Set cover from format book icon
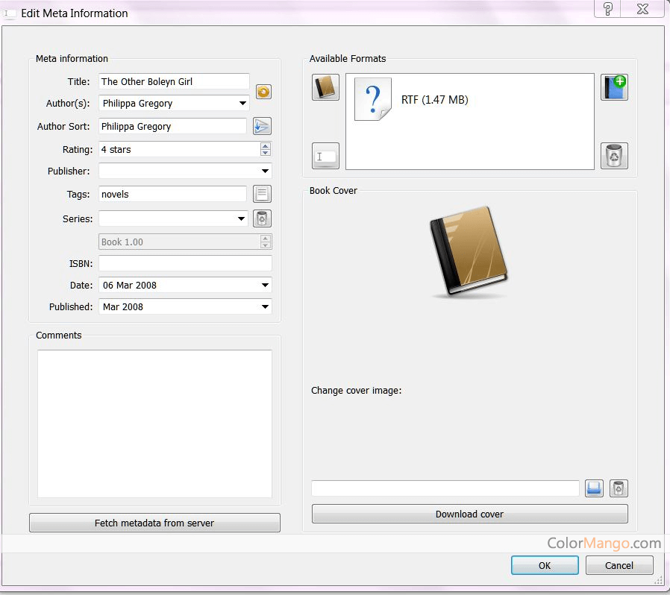670x595 pixels. click(325, 87)
